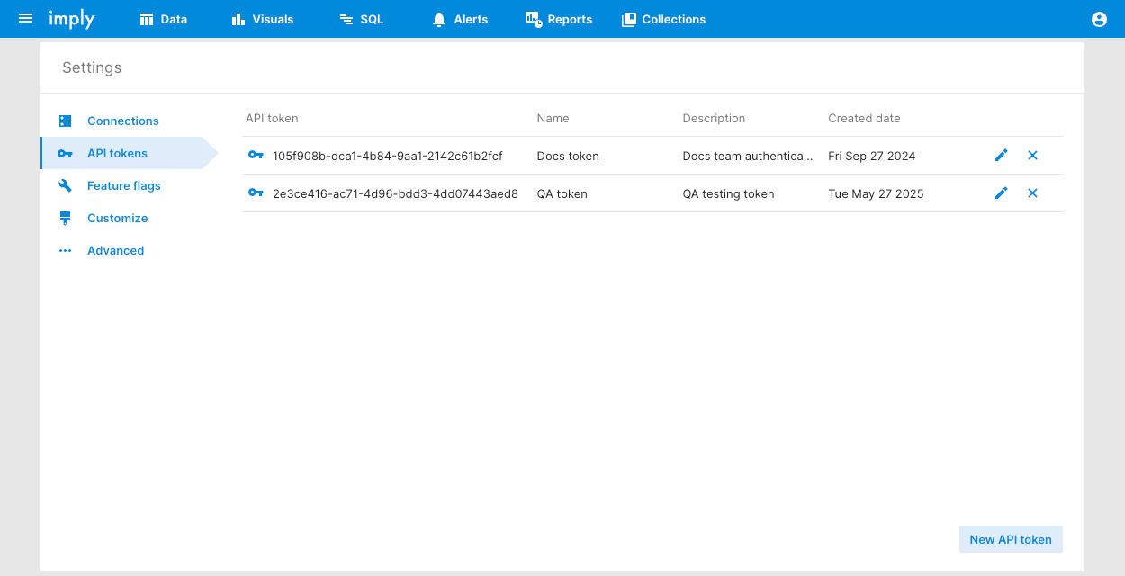Open Collections in the navigation bar
The height and width of the screenshot is (576, 1125).
(x=664, y=19)
